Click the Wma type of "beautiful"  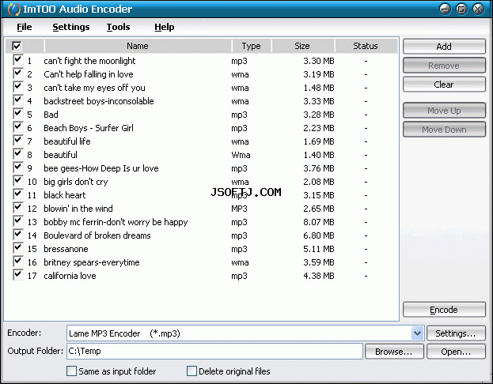pos(241,155)
